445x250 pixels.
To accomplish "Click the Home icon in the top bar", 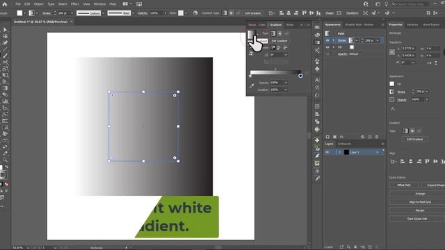I will 5,4.
